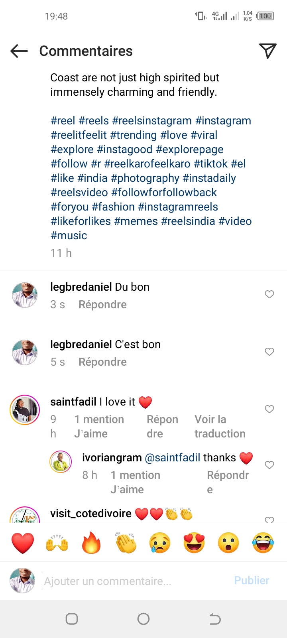Tap the back arrow icon
287x638 pixels.
(19, 51)
